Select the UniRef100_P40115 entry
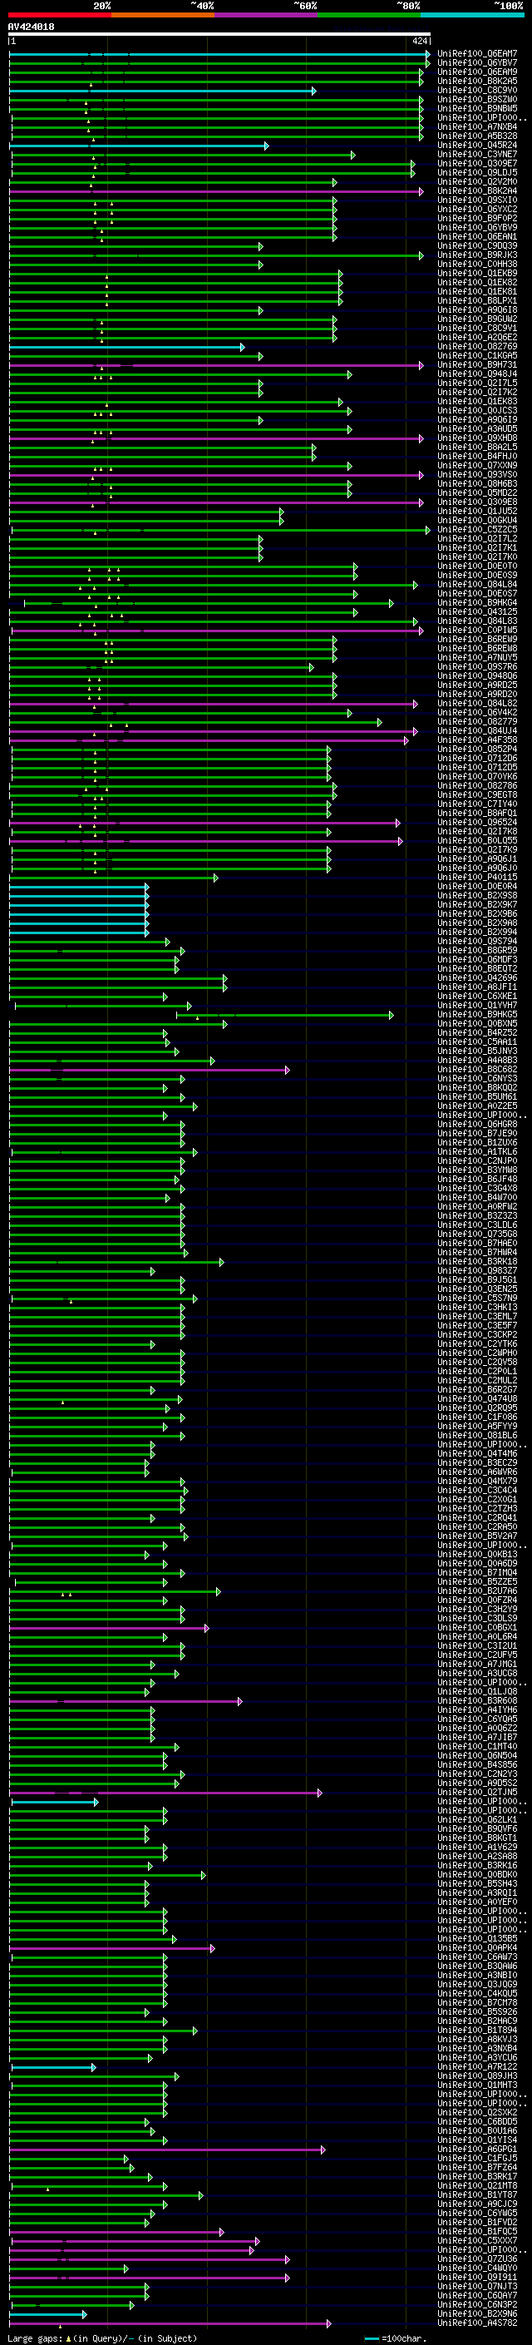This screenshot has height=2345, width=532. click(477, 878)
